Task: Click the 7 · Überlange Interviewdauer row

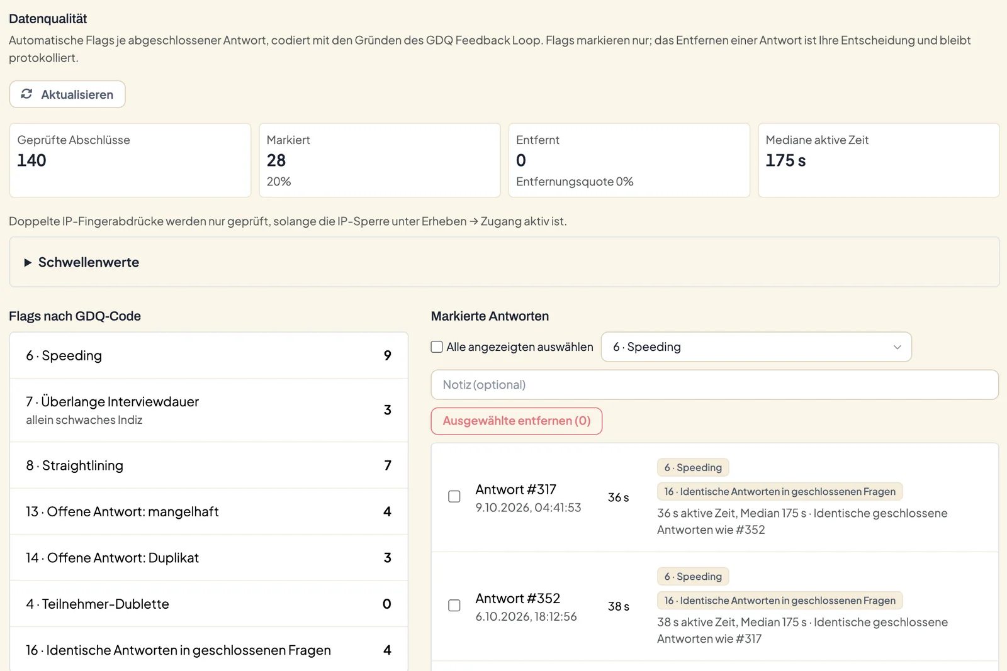Action: coord(209,410)
